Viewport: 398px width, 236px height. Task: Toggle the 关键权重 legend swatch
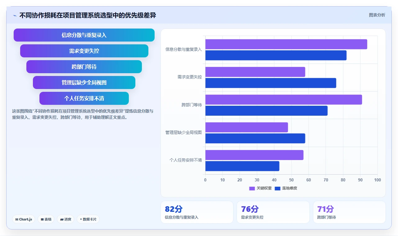pos(252,188)
